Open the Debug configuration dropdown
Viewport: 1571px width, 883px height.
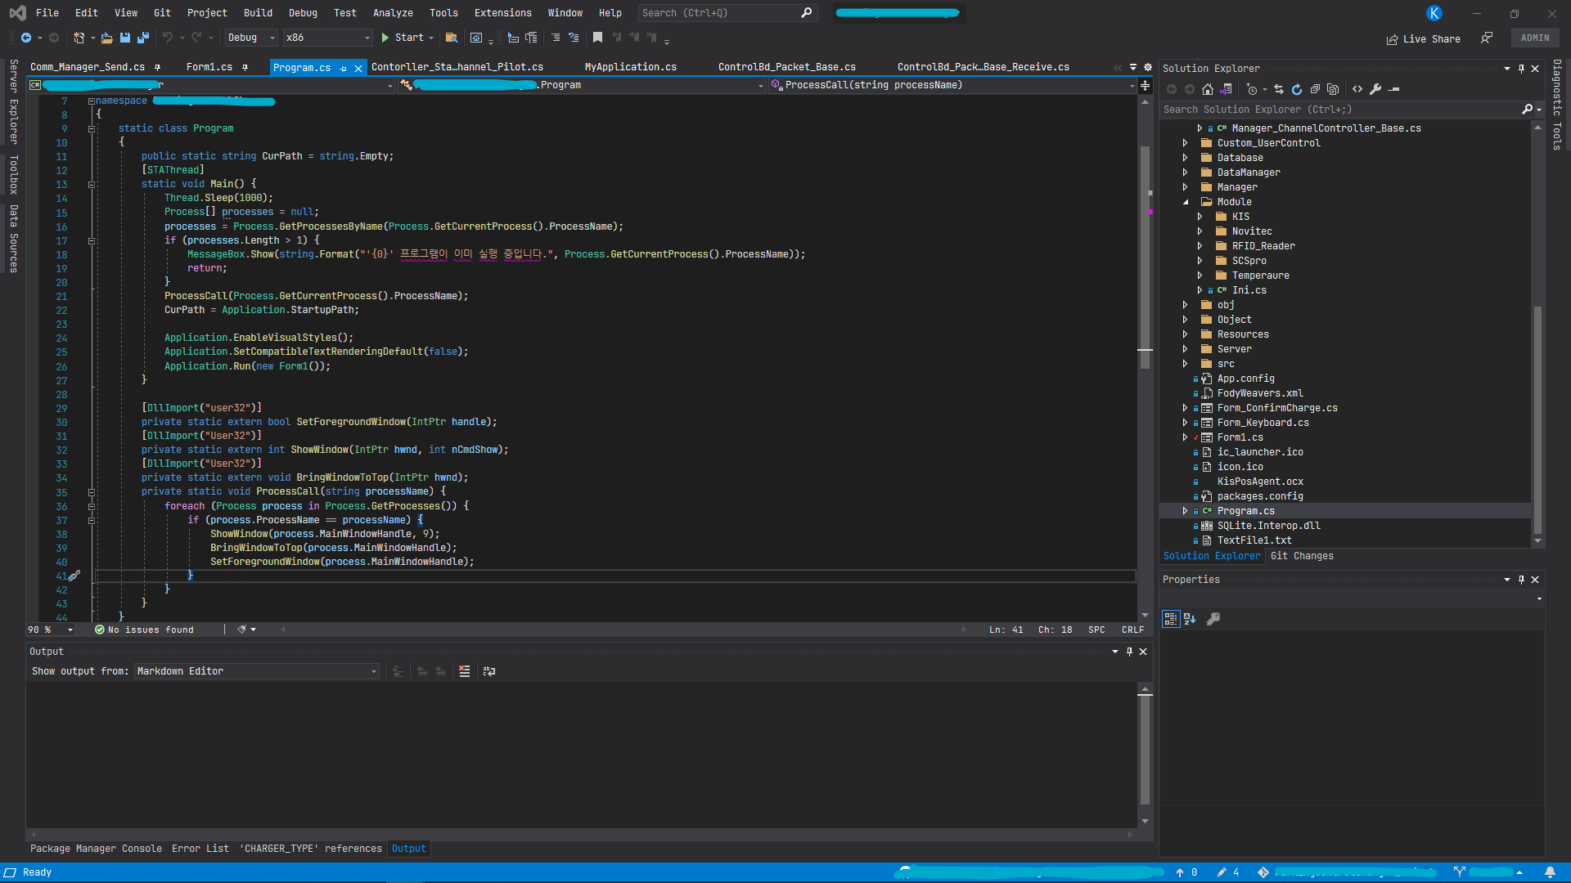click(x=251, y=38)
